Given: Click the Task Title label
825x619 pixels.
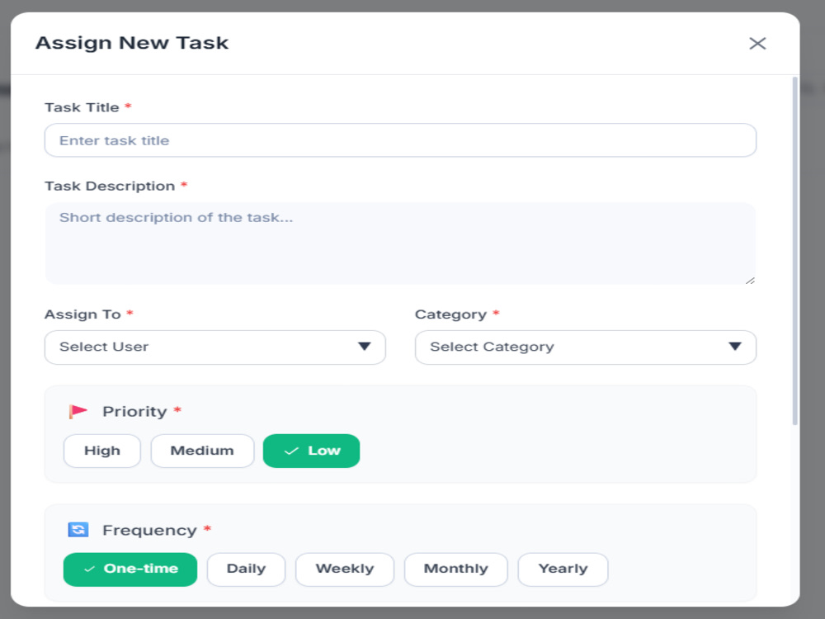Looking at the screenshot, I should coord(82,107).
